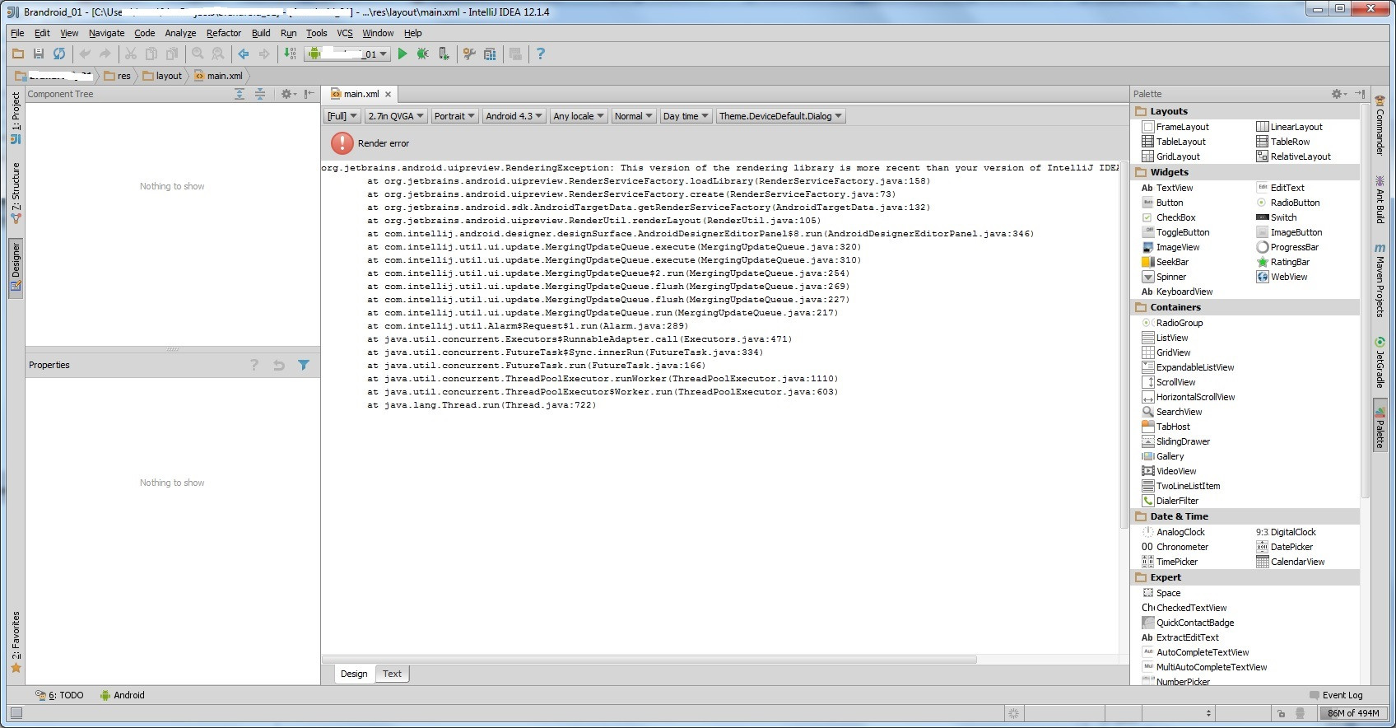This screenshot has width=1396, height=728.
Task: Open the Day time dropdown
Action: tap(686, 116)
